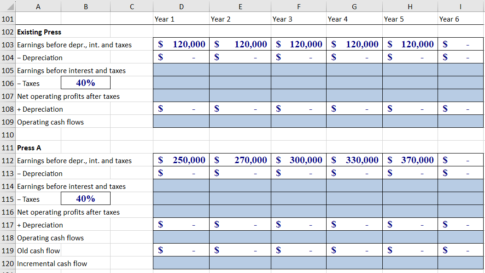The height and width of the screenshot is (273, 485).
Task: Click the 'Year 5' header cell
Action: click(x=410, y=19)
